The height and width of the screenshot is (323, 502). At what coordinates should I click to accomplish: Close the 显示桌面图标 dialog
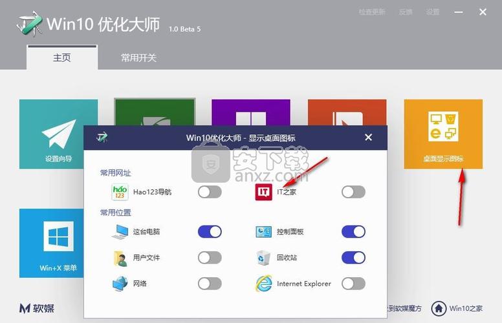[x=369, y=137]
